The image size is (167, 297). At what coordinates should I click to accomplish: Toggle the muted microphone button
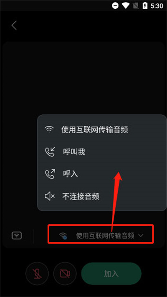37,273
